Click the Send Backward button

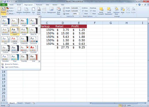109,11
